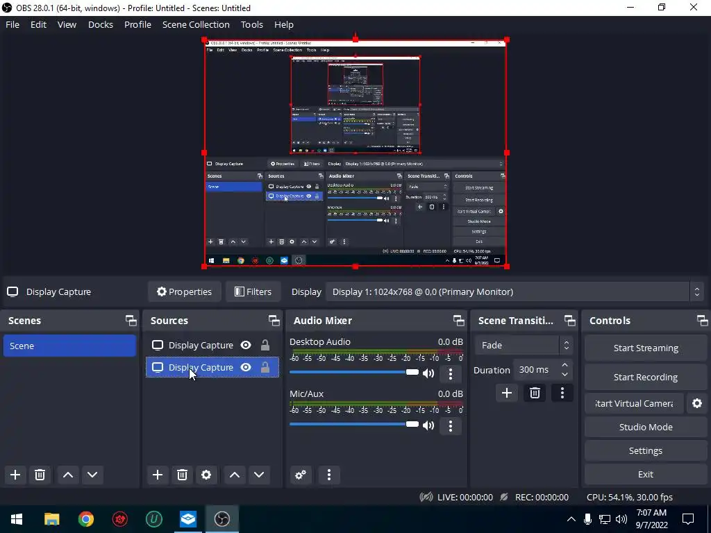This screenshot has height=533, width=711.
Task: Start Virtual Camera
Action: tap(634, 403)
